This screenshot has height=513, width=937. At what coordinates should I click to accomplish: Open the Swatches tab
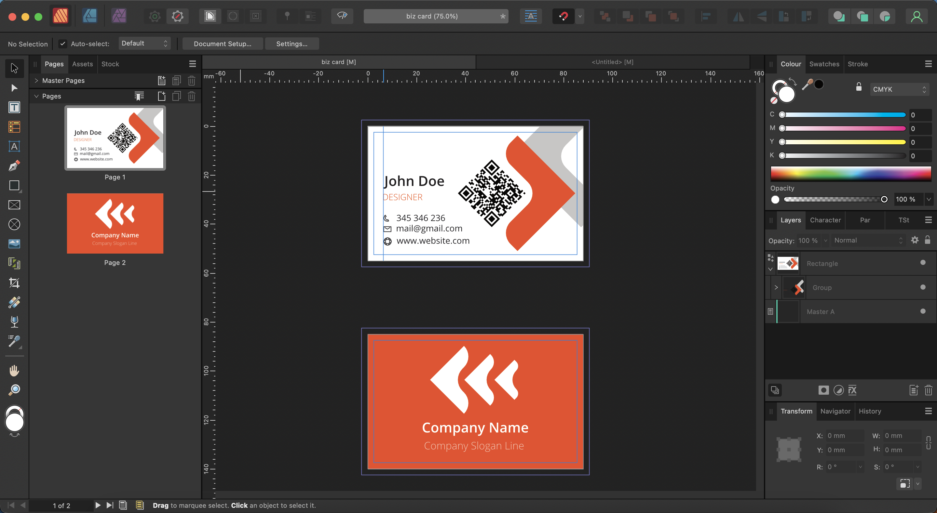(x=824, y=64)
